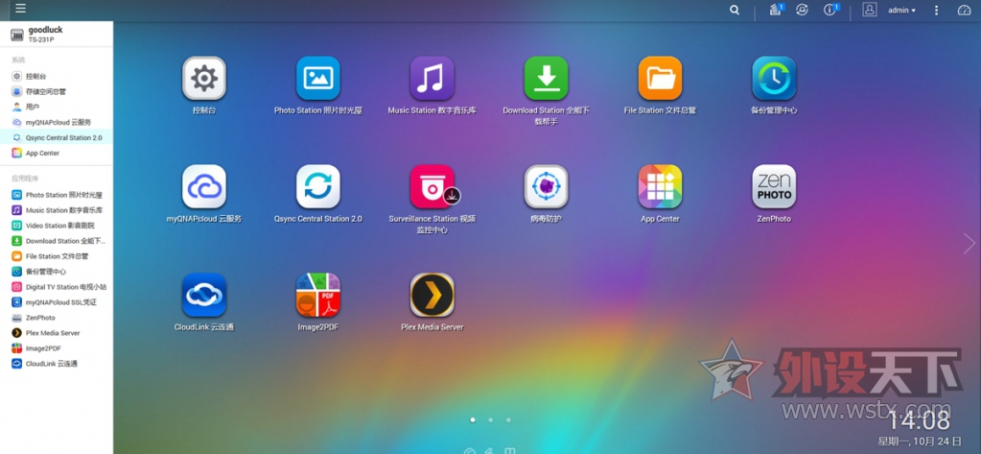
Task: Click the search magnifier icon
Action: [735, 10]
